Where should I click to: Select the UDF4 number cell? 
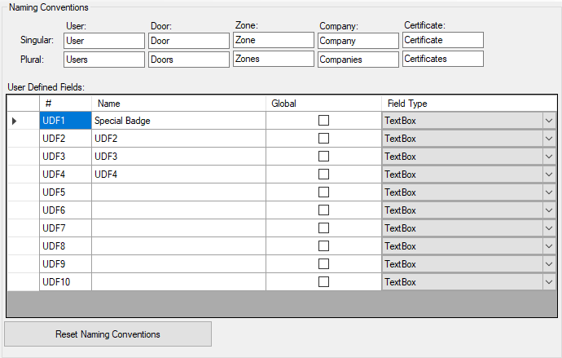pos(65,175)
